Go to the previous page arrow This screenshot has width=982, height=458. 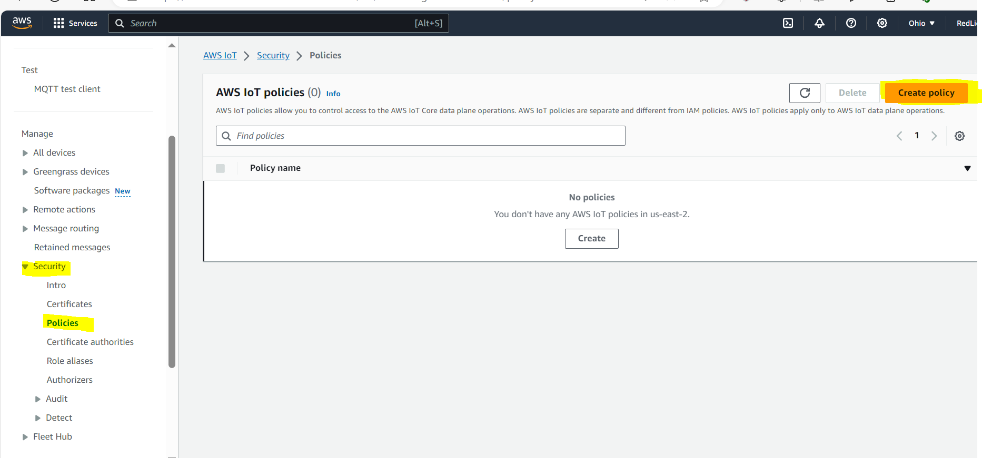899,136
